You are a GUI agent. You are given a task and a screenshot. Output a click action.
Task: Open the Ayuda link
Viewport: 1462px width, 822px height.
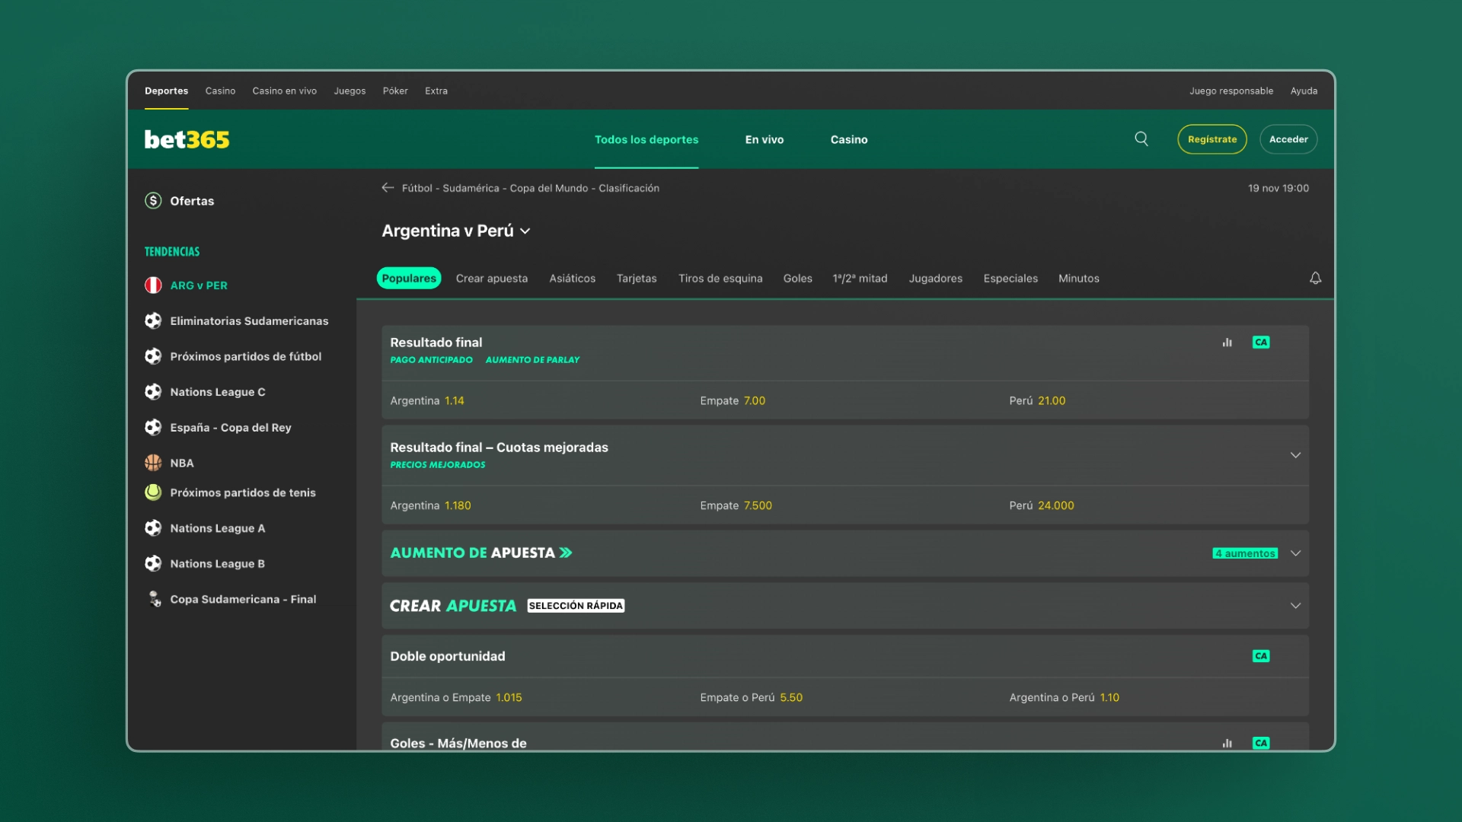pos(1304,91)
